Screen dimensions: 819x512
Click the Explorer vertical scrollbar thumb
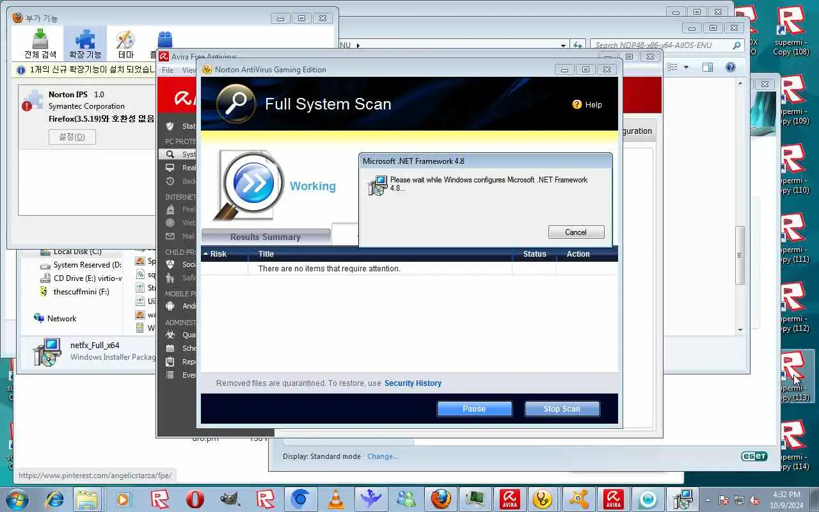[x=740, y=255]
